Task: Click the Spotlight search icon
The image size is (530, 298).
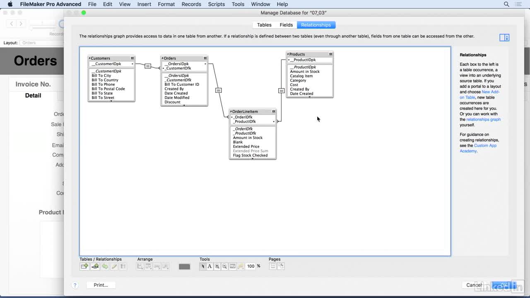Action: [506, 4]
